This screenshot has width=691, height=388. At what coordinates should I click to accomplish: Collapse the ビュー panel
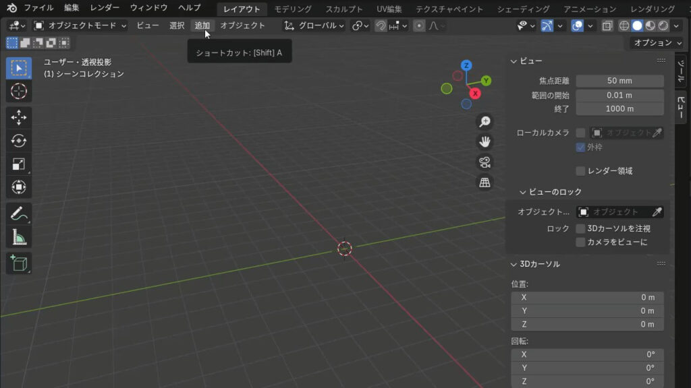(x=514, y=61)
